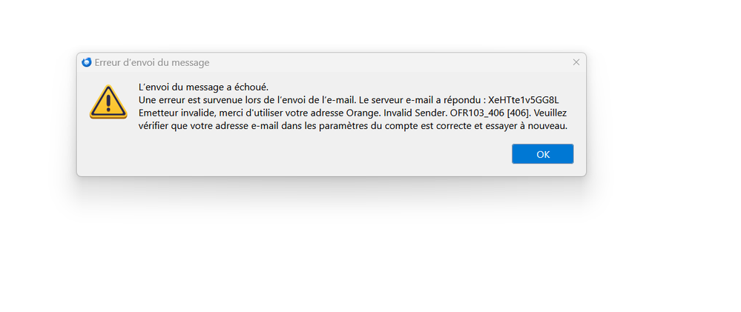Click the Thunderbird icon in title bar
Screen dimensions: 741x312
point(87,62)
